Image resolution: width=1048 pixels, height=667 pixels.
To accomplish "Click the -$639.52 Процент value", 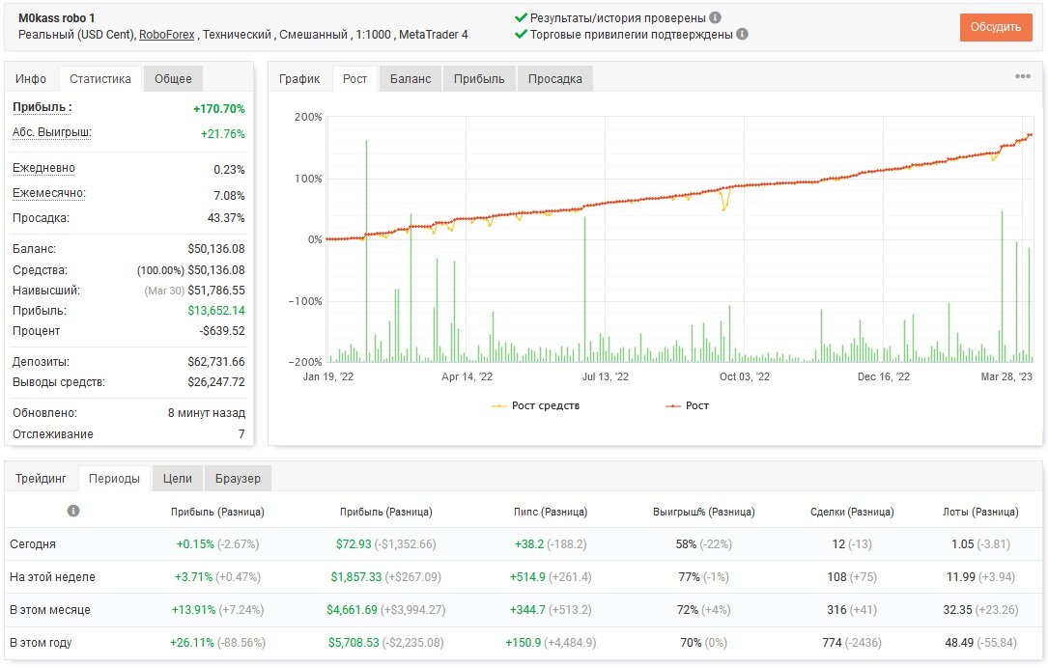I will pos(222,331).
